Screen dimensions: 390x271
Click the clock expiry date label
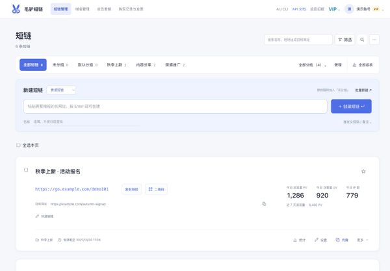(79, 240)
